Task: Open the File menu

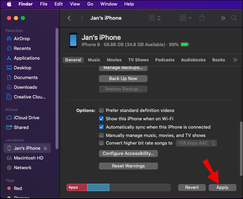Action: pos(43,4)
